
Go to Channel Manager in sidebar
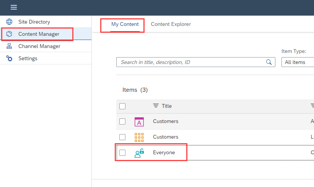39,46
